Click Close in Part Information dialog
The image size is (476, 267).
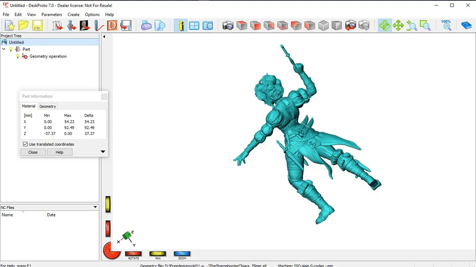click(33, 152)
